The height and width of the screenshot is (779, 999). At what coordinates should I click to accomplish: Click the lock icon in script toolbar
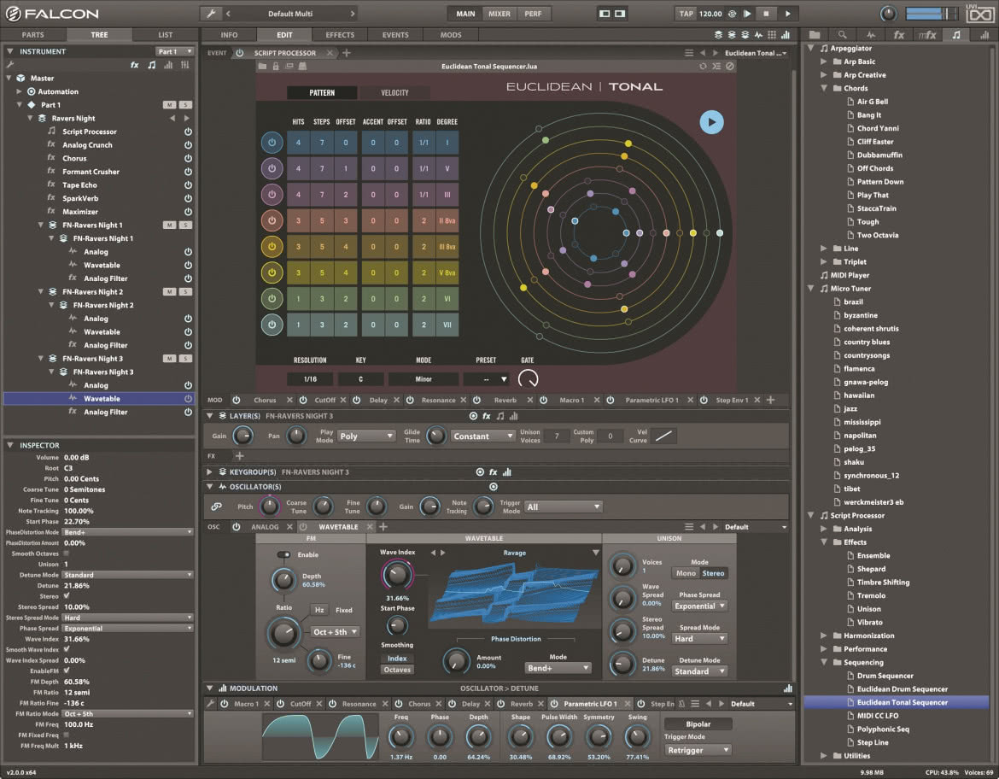click(x=276, y=67)
